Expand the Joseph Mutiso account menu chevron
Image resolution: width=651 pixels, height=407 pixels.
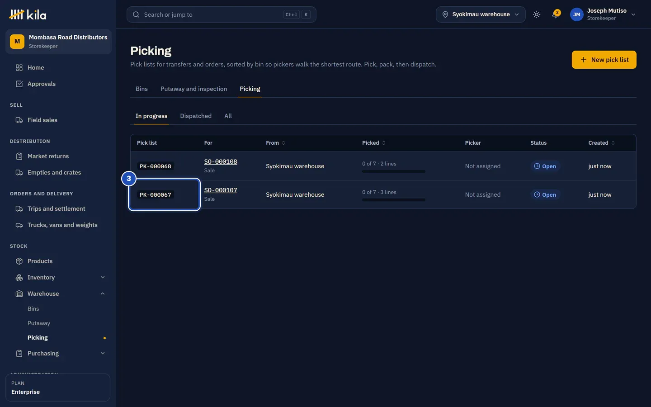[633, 14]
